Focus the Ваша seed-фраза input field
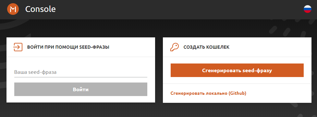Screen dimensions: 317x117 tap(81, 72)
